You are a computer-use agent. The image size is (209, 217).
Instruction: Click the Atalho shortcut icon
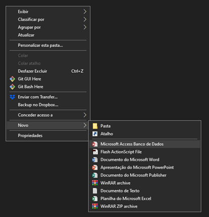tap(95, 134)
